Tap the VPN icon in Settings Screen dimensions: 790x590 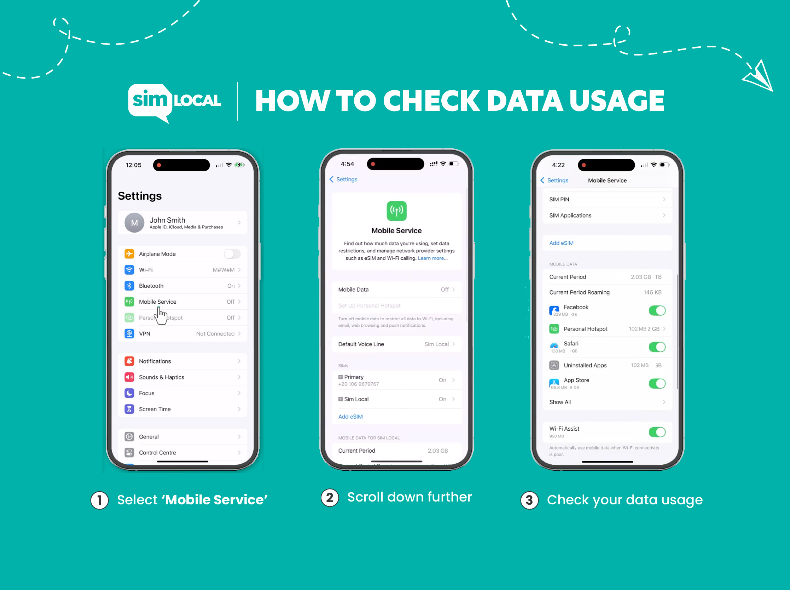(129, 333)
